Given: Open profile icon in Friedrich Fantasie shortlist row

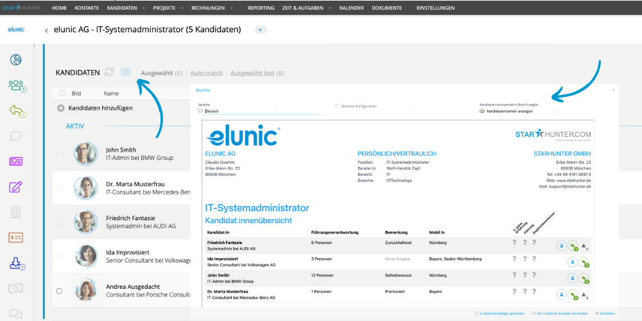Looking at the screenshot, I should [x=561, y=246].
